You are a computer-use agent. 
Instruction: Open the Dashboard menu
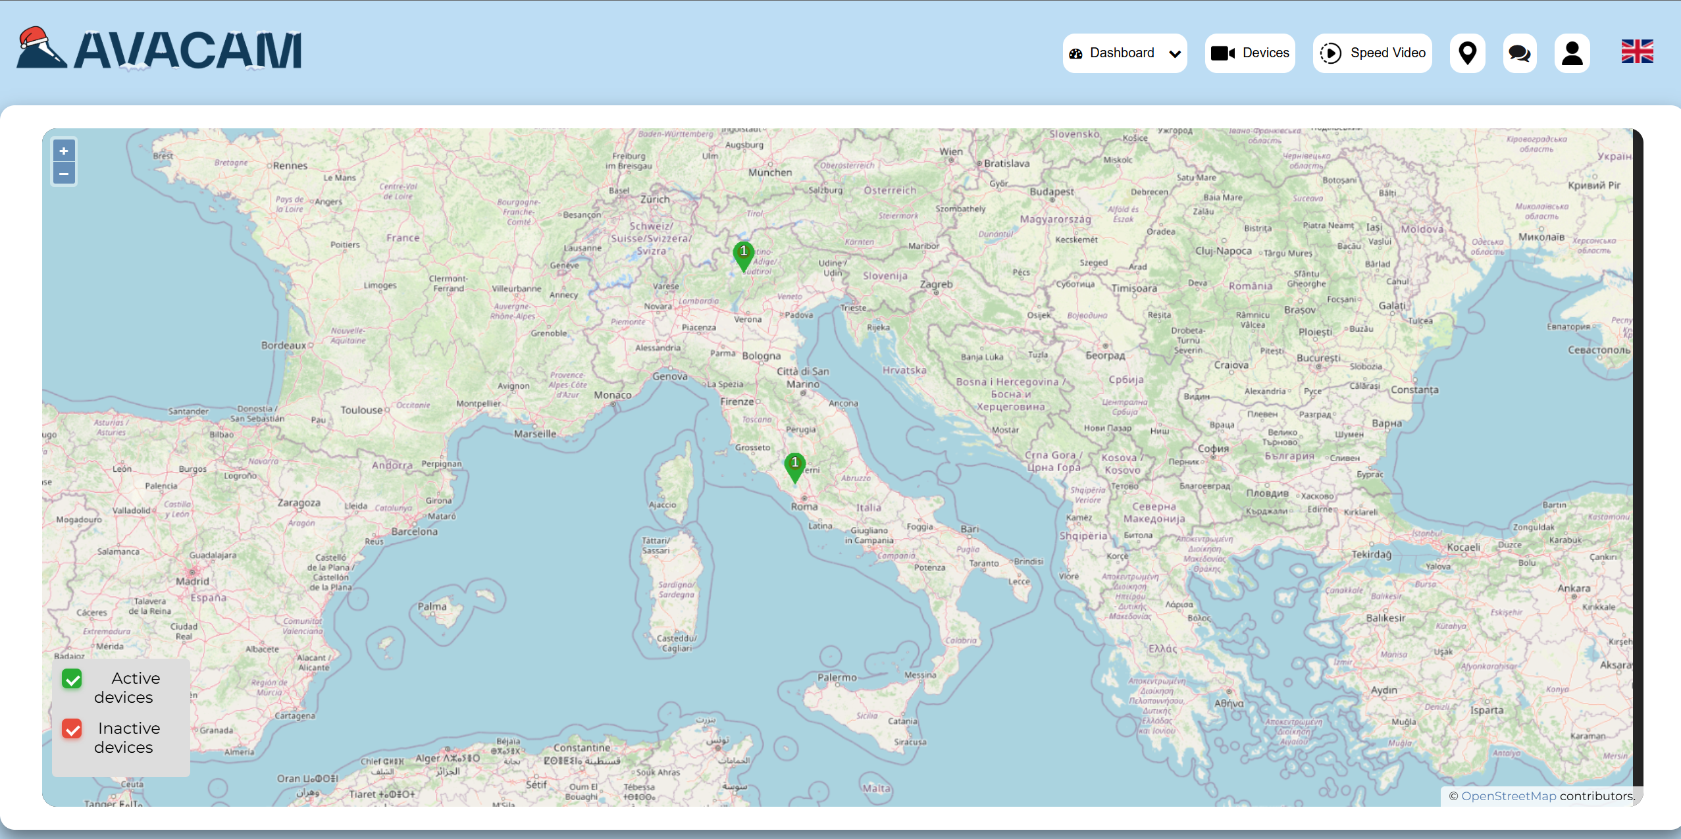click(x=1121, y=53)
